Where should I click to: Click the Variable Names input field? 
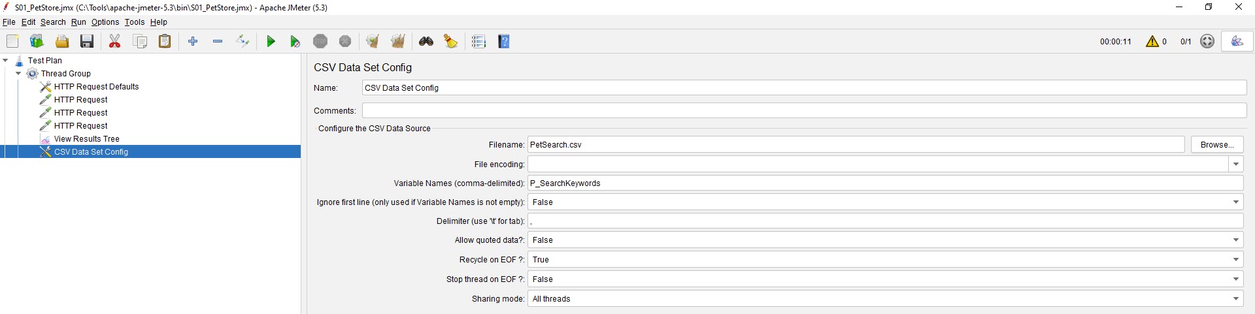pyautogui.click(x=885, y=183)
